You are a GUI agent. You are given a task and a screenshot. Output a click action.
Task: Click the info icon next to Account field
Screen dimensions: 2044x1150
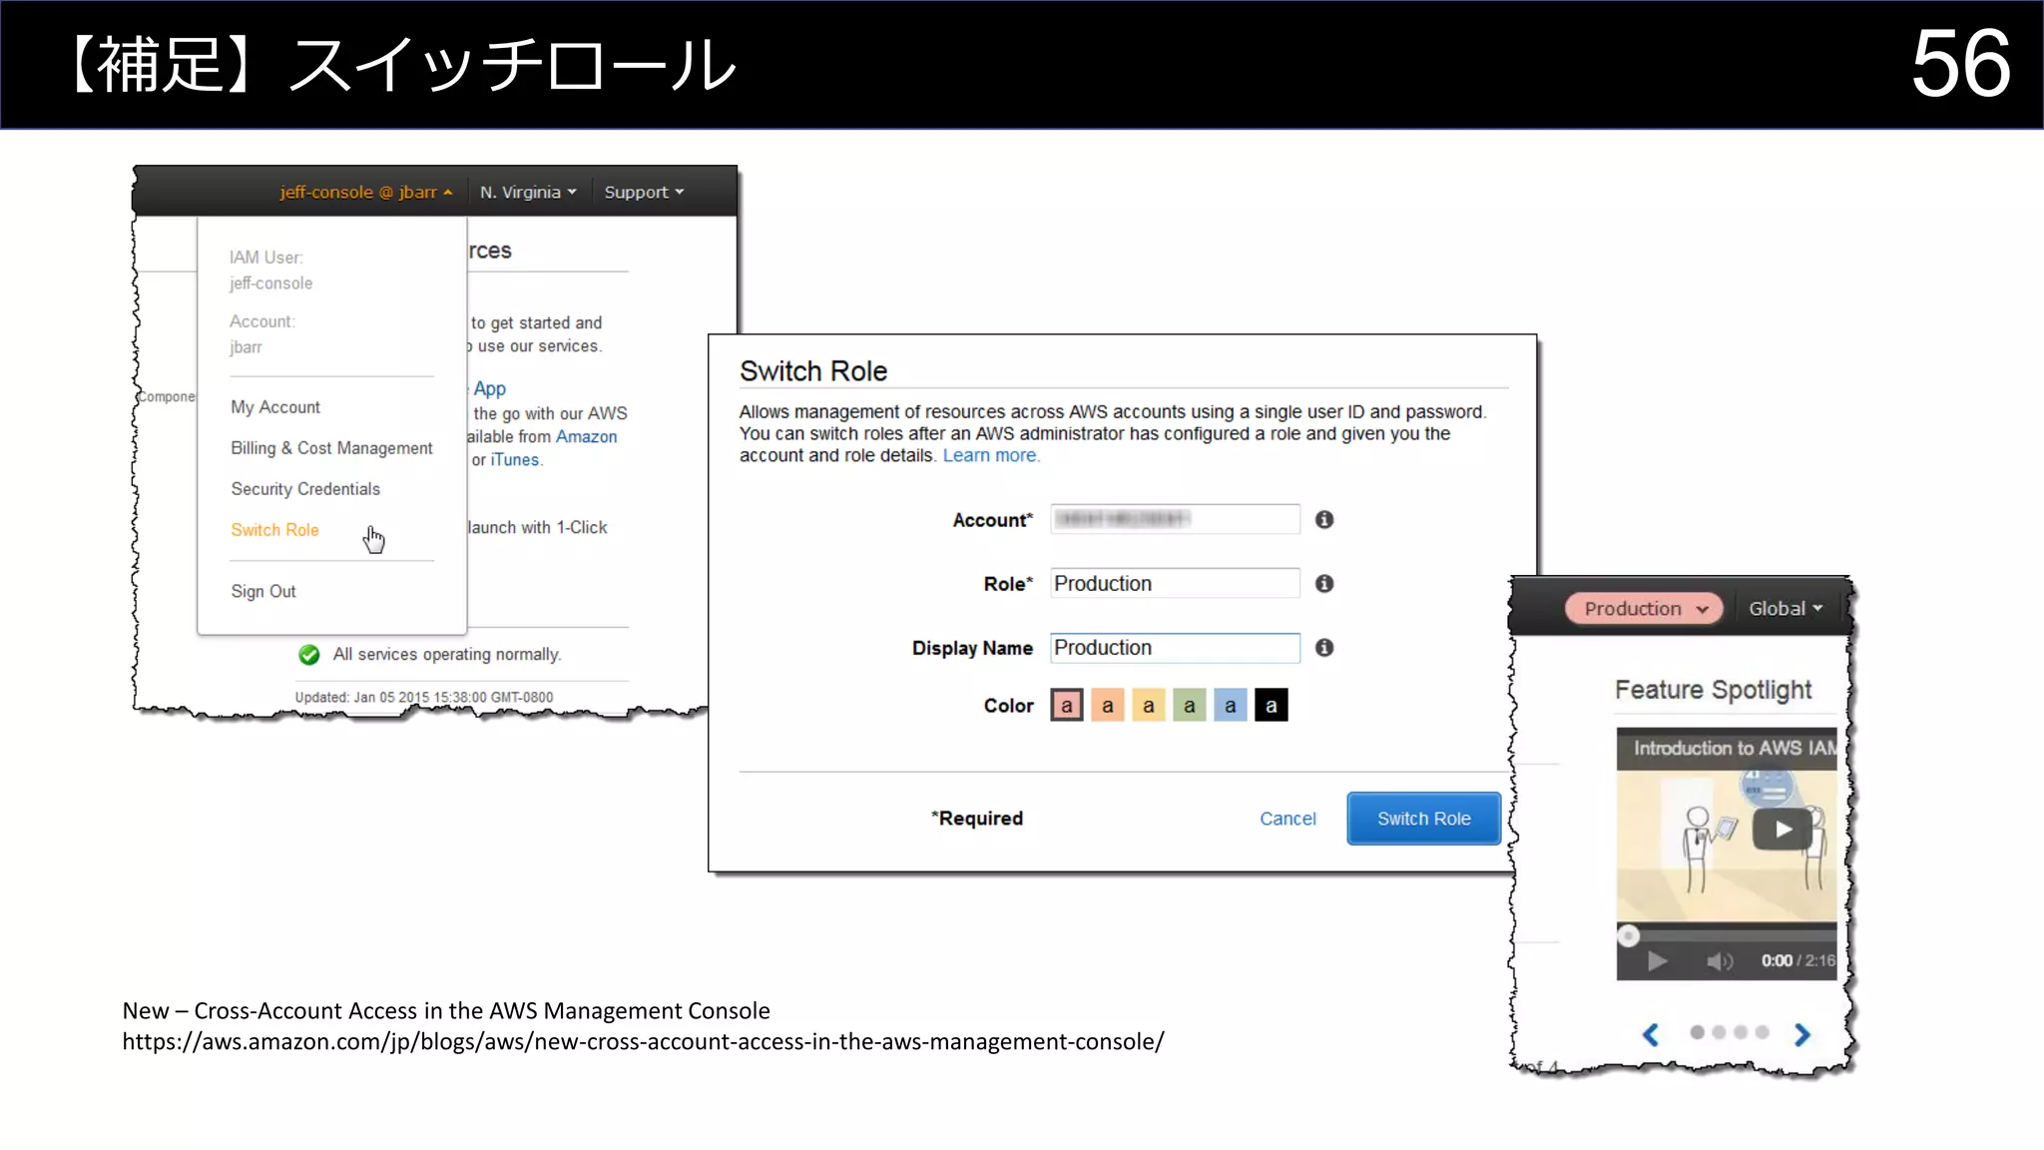pos(1324,519)
